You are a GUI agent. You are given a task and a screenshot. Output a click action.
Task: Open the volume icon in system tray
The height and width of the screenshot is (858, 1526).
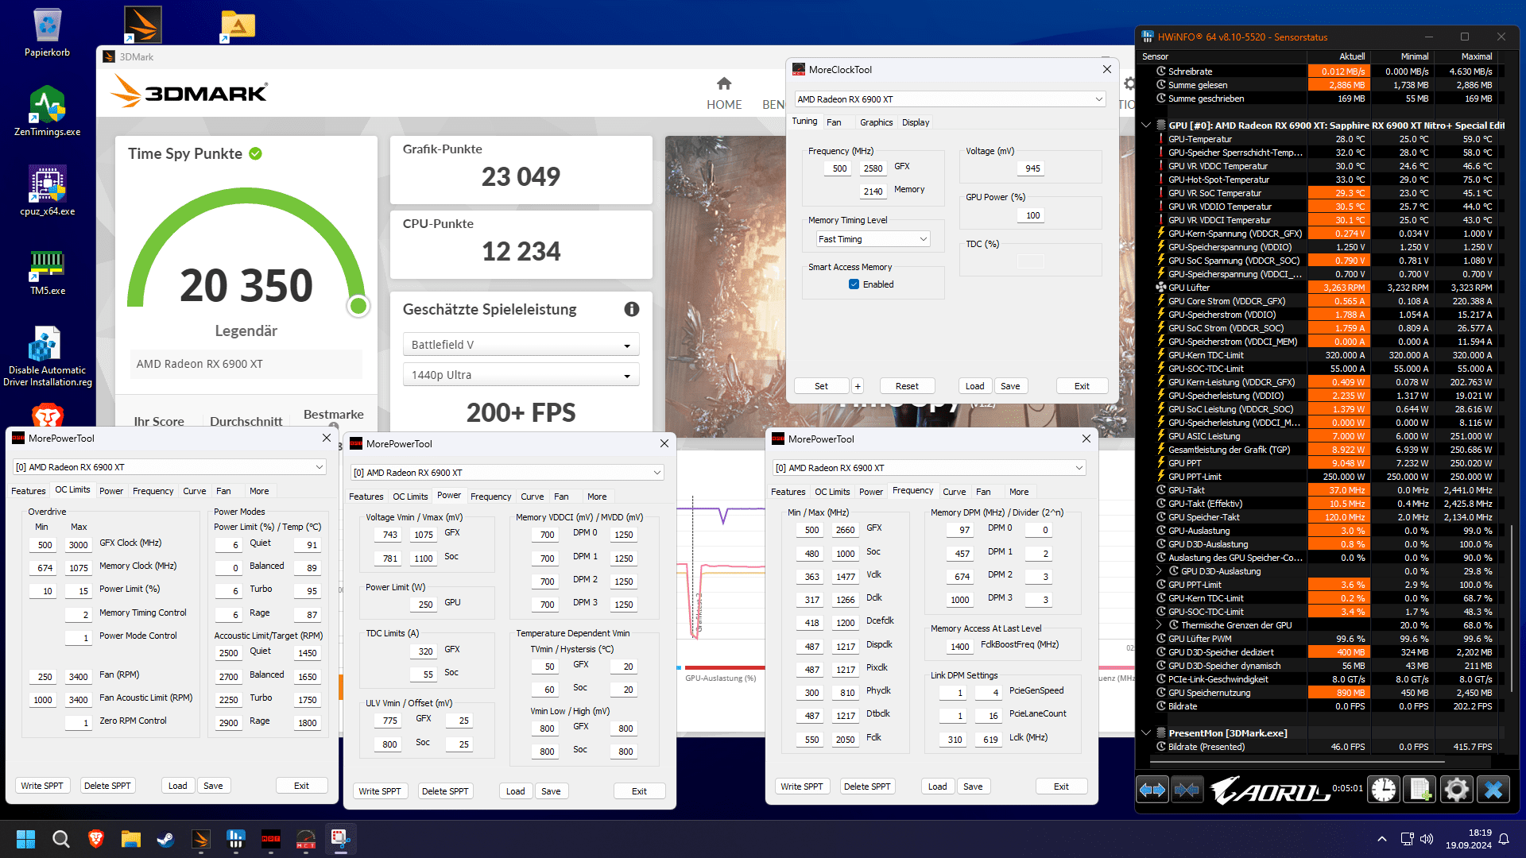tap(1427, 839)
